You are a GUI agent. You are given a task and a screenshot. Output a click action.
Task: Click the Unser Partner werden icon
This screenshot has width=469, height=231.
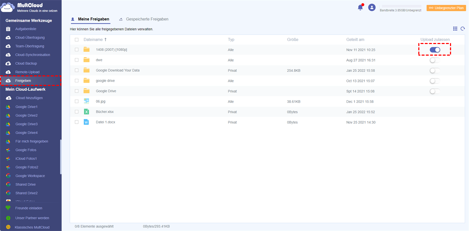pos(8,218)
